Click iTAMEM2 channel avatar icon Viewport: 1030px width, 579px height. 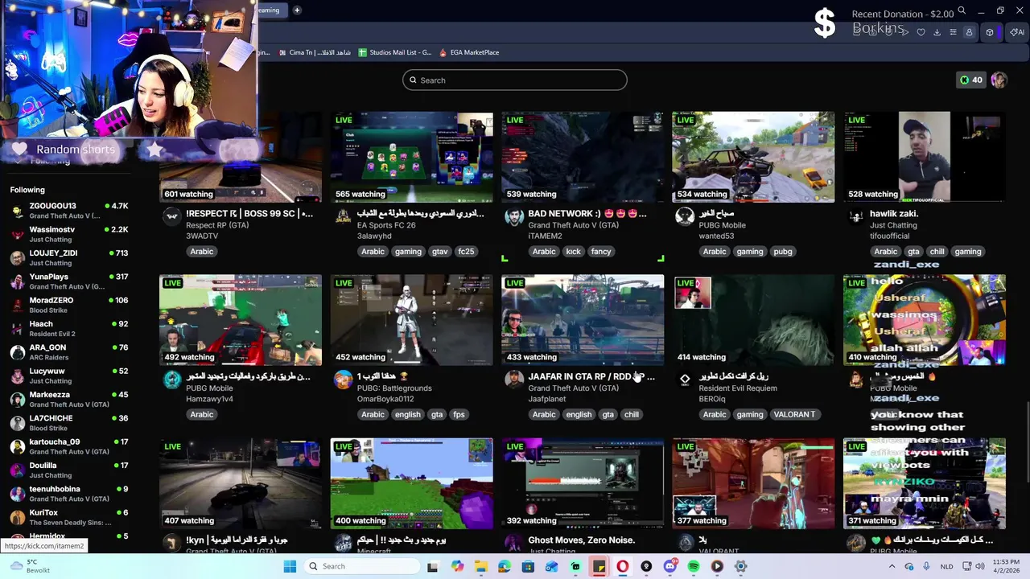pyautogui.click(x=513, y=216)
